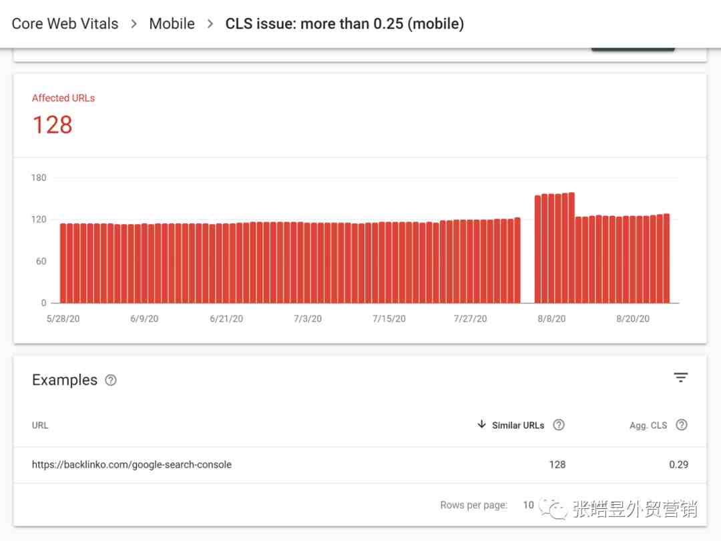Click the 6/21/20 axis date label

[226, 319]
